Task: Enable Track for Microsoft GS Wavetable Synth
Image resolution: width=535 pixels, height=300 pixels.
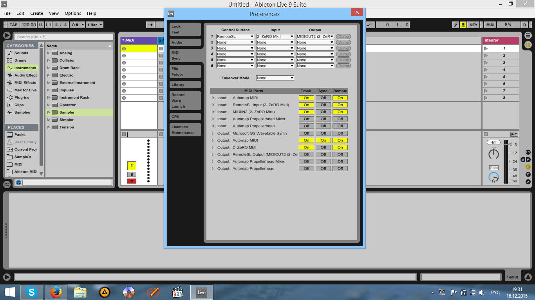Action: click(306, 133)
